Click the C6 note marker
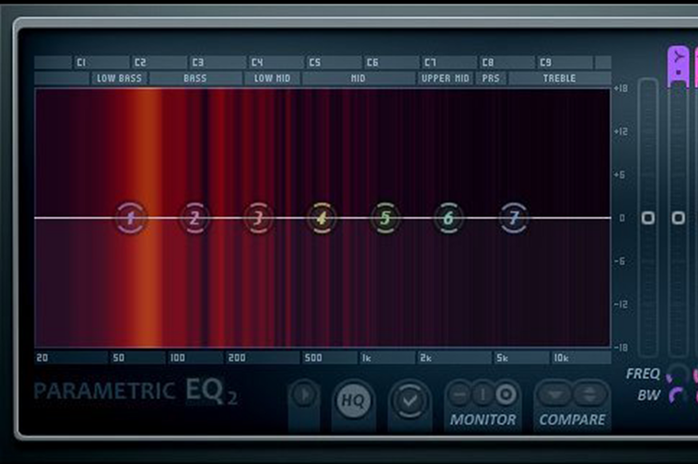Viewport: 698px width, 464px height. click(372, 62)
